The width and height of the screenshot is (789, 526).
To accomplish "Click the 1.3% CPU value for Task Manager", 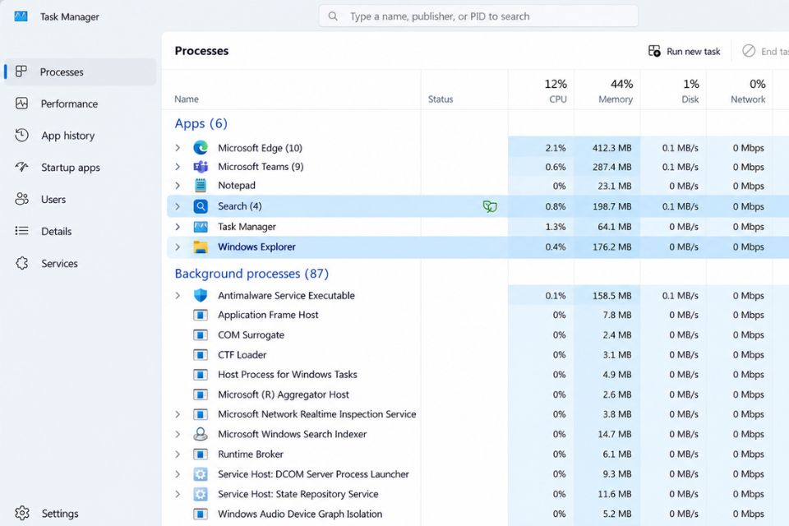I will point(556,227).
